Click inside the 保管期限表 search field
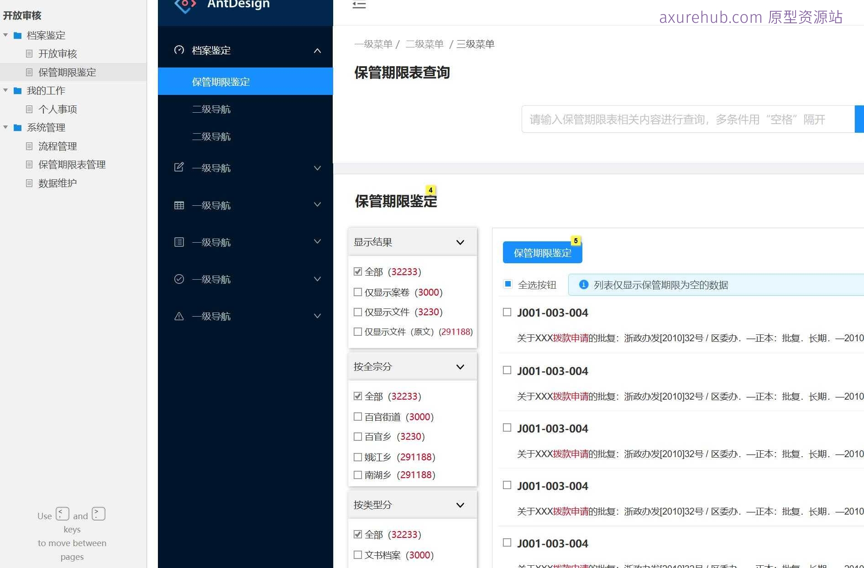864x568 pixels. tap(662, 119)
